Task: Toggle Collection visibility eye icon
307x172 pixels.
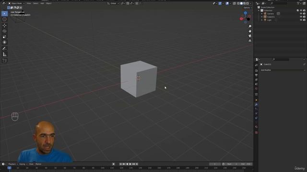Action: tap(301, 11)
